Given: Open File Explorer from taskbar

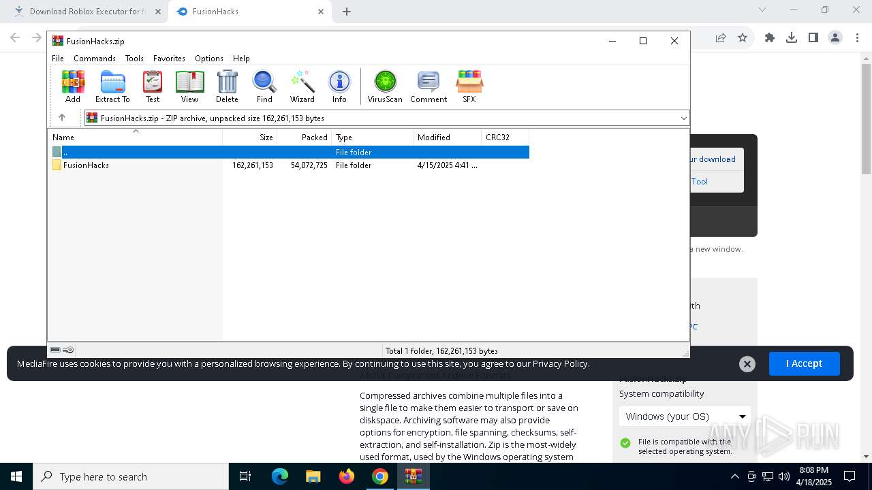Looking at the screenshot, I should pos(313,476).
